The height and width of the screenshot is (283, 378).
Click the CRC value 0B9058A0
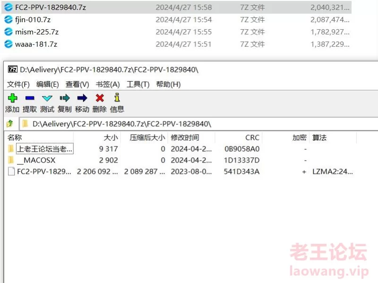[242, 149]
